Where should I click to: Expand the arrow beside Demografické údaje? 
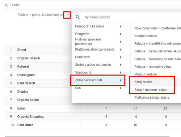click(x=121, y=26)
